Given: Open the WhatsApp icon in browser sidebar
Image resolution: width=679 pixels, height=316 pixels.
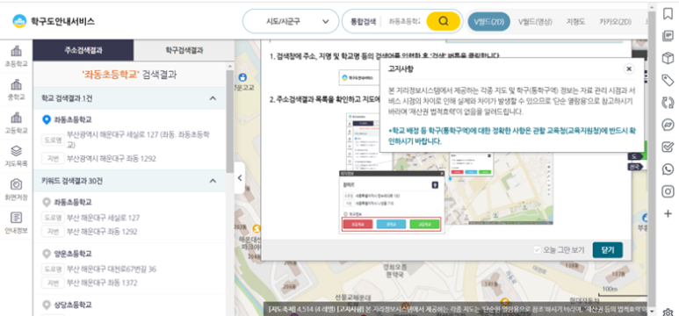Looking at the screenshot, I should click(x=668, y=169).
